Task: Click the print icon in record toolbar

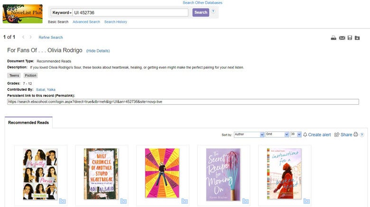Action: (x=333, y=38)
